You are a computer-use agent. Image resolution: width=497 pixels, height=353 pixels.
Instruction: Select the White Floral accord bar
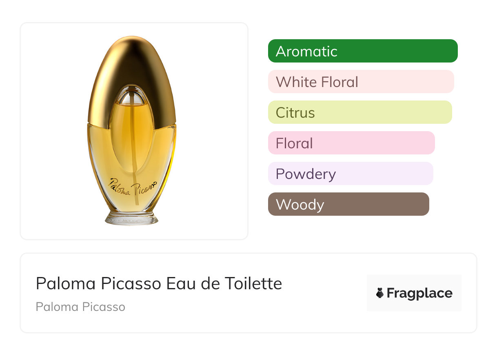click(x=361, y=82)
